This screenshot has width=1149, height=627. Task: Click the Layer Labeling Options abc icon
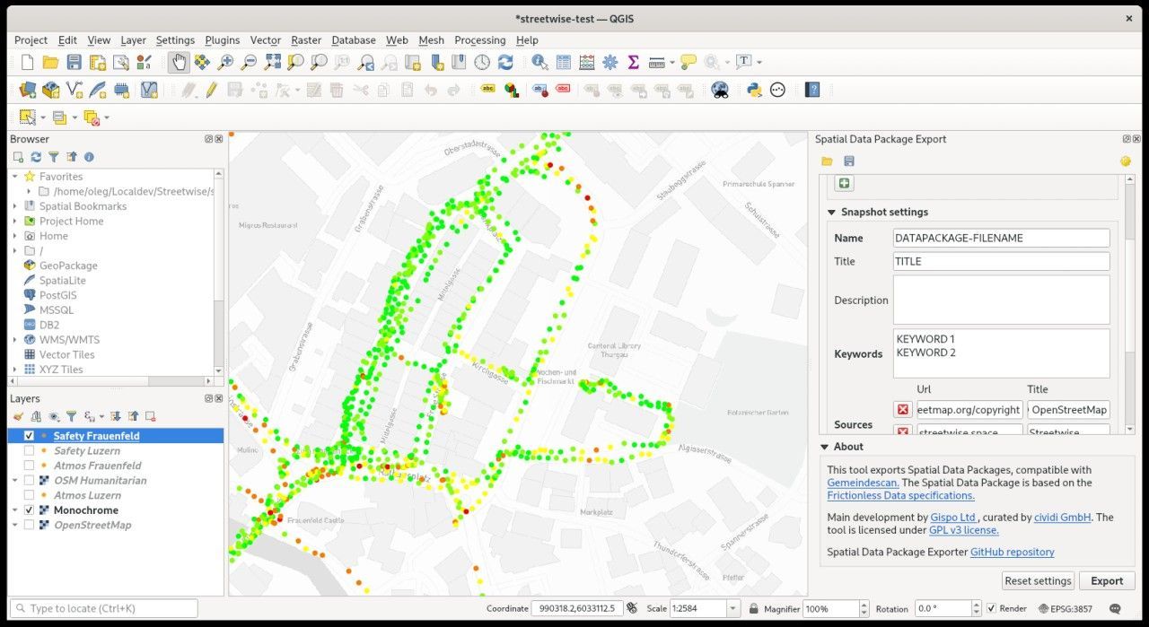(488, 90)
